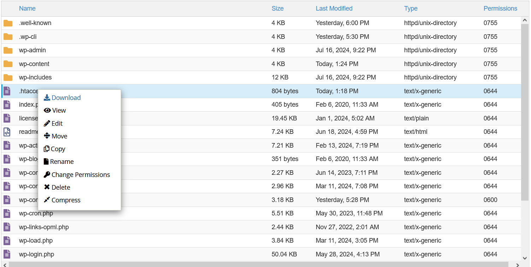Select the wp-load.php file icon

pos(7,241)
